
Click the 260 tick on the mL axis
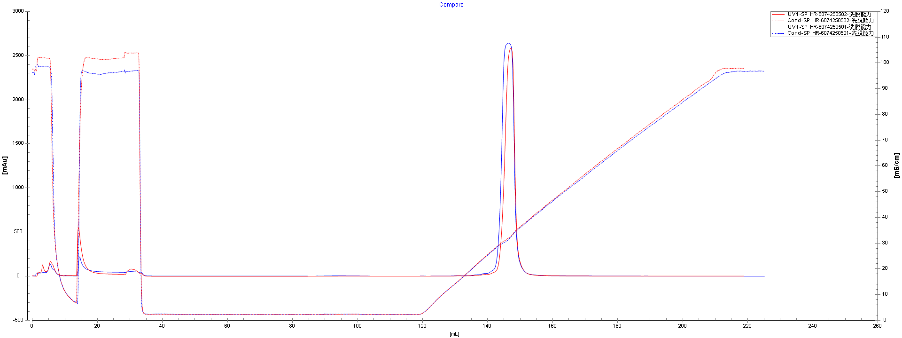[x=877, y=326]
